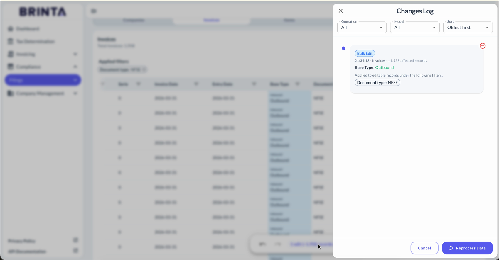Image resolution: width=499 pixels, height=260 pixels.
Task: Click the Bulk Edit tag
Action: click(365, 53)
